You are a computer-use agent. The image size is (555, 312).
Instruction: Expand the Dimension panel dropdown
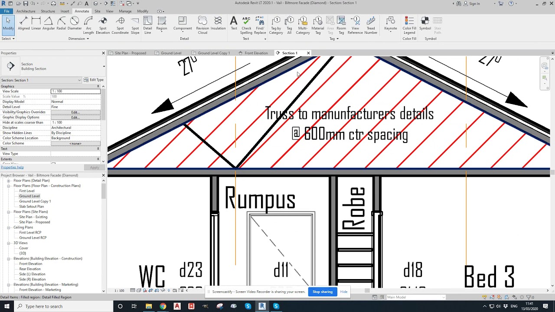pyautogui.click(x=78, y=39)
